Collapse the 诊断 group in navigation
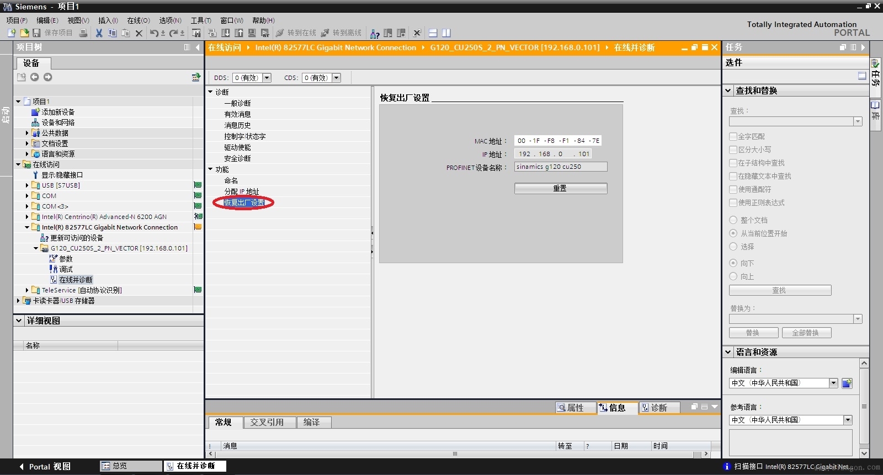The width and height of the screenshot is (883, 475). [211, 92]
